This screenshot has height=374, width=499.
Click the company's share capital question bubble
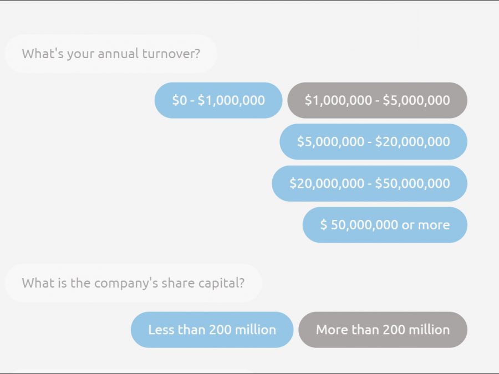pos(133,283)
